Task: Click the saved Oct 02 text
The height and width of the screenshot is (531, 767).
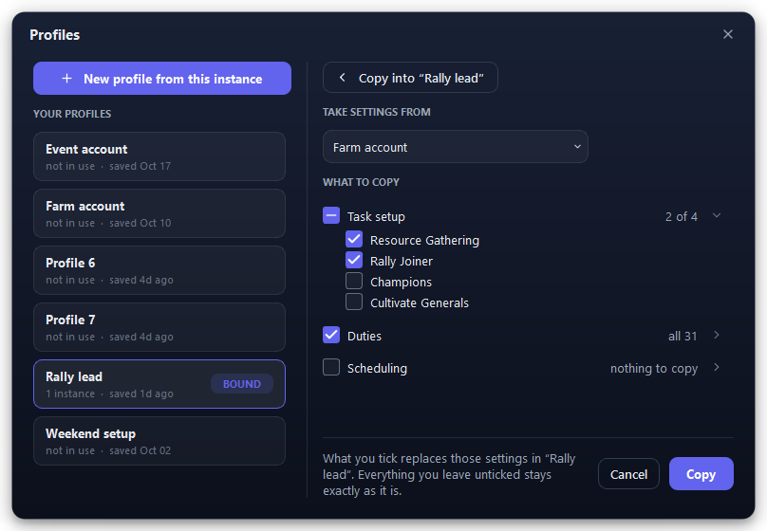Action: (x=140, y=450)
